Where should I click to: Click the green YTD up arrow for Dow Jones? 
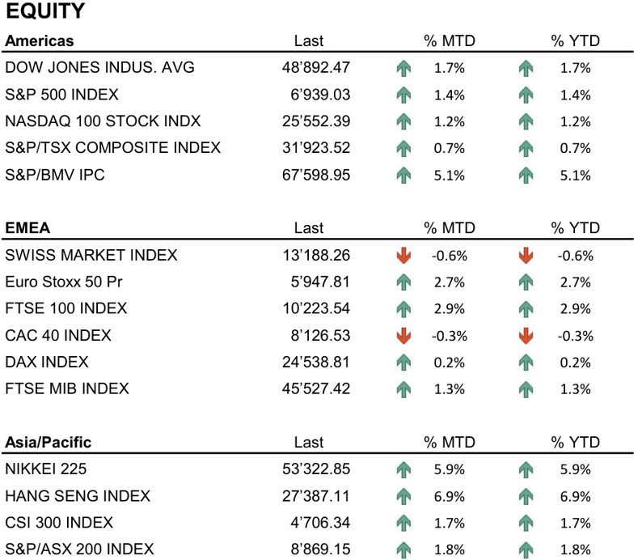pos(526,69)
